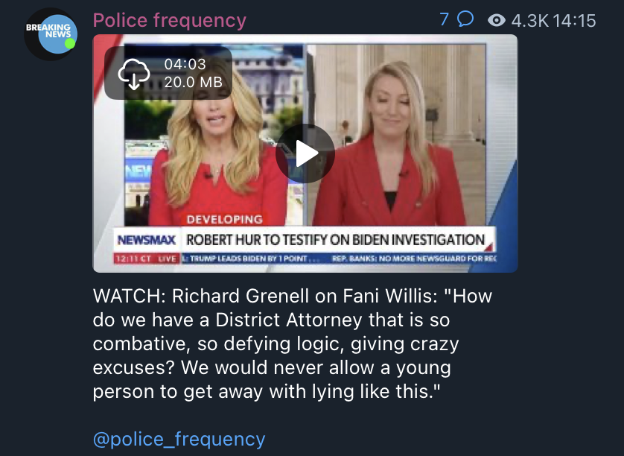624x456 pixels.
Task: Play the Newsmax video
Action: click(x=305, y=153)
